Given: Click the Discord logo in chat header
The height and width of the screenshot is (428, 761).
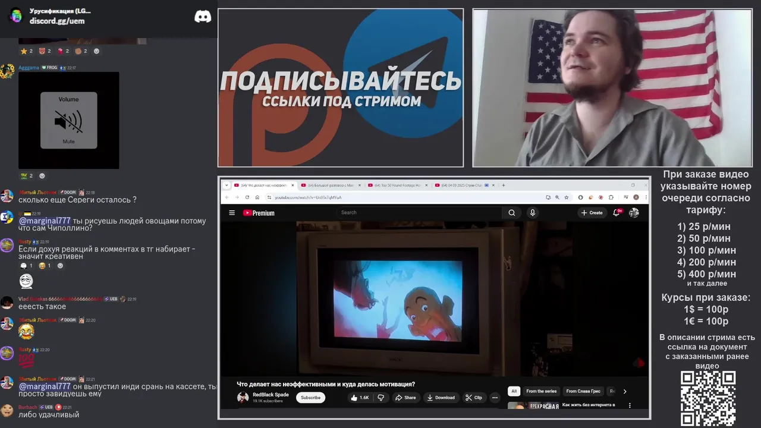Looking at the screenshot, I should [203, 16].
